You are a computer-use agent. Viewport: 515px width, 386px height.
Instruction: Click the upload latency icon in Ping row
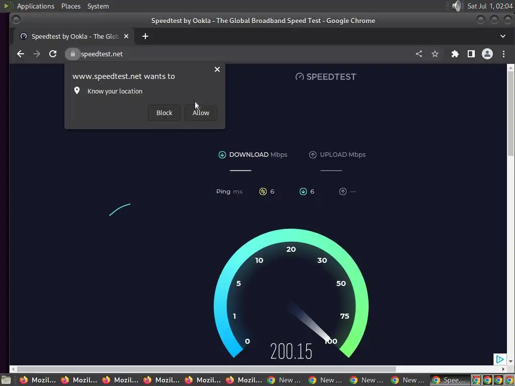tap(343, 191)
